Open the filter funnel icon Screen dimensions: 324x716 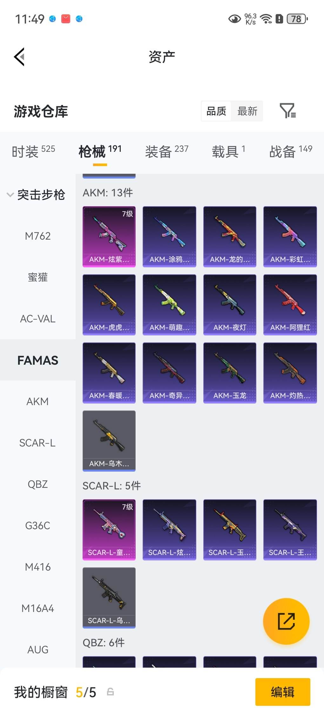[288, 111]
